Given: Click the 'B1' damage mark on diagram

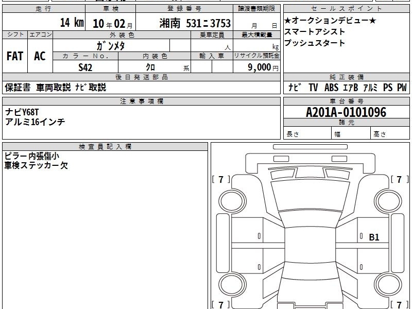Looking at the screenshot, I should 374,237.
